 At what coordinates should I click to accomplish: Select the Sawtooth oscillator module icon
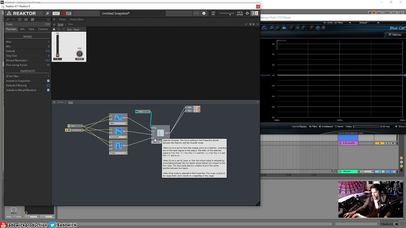(118, 131)
